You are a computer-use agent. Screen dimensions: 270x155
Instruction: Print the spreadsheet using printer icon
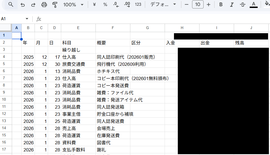[x=44, y=5]
